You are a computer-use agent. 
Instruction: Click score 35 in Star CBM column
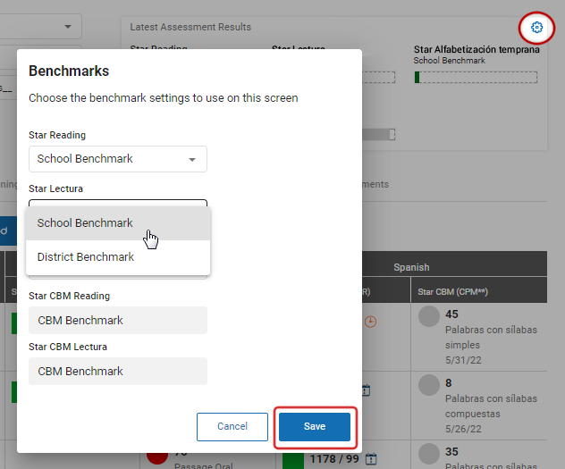click(451, 452)
